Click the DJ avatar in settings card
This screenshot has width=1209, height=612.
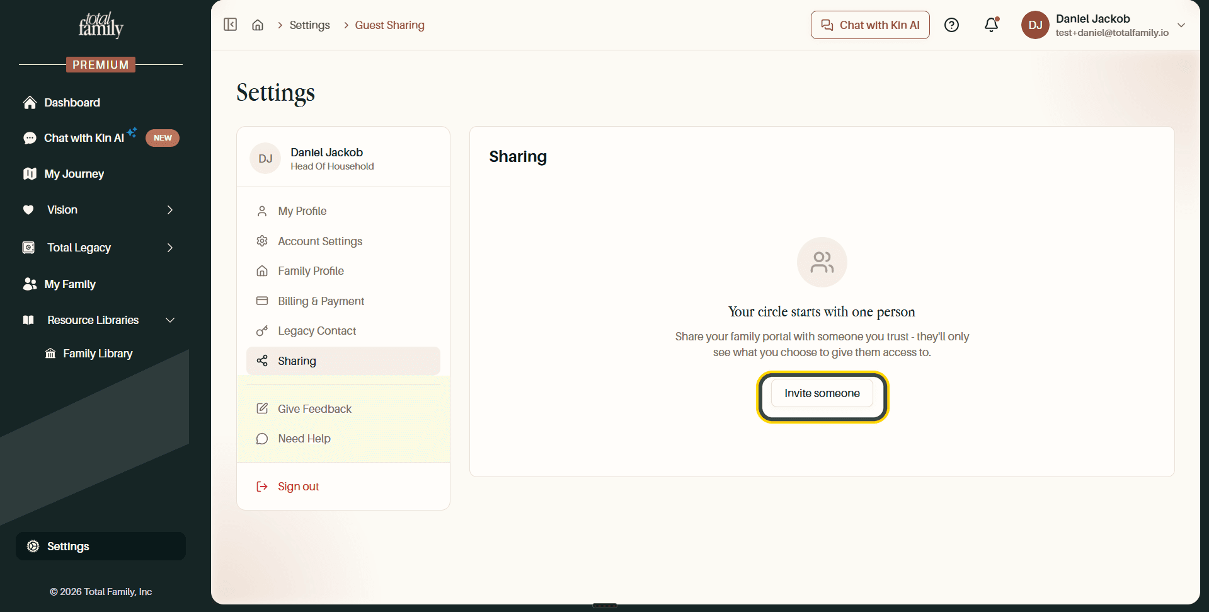pyautogui.click(x=265, y=158)
